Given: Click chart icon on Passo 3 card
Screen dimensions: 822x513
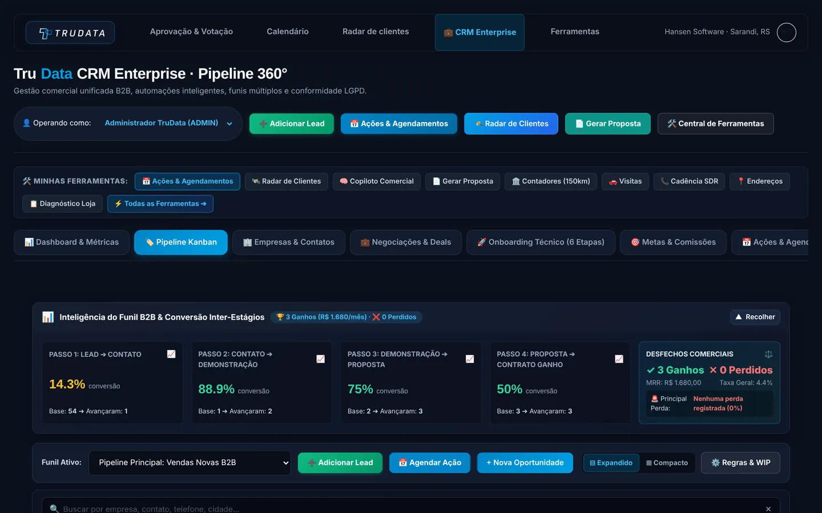Looking at the screenshot, I should tap(470, 359).
